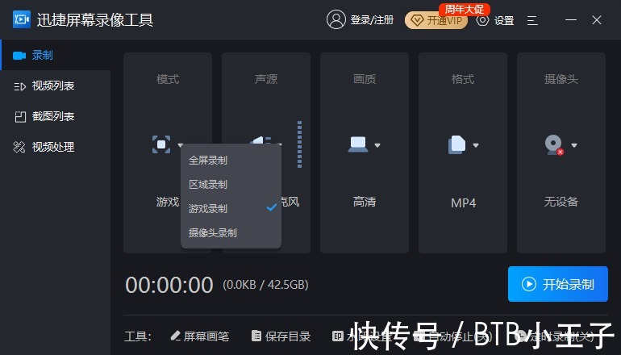
Task: Click the 摄像头 webcam icon
Action: (554, 145)
